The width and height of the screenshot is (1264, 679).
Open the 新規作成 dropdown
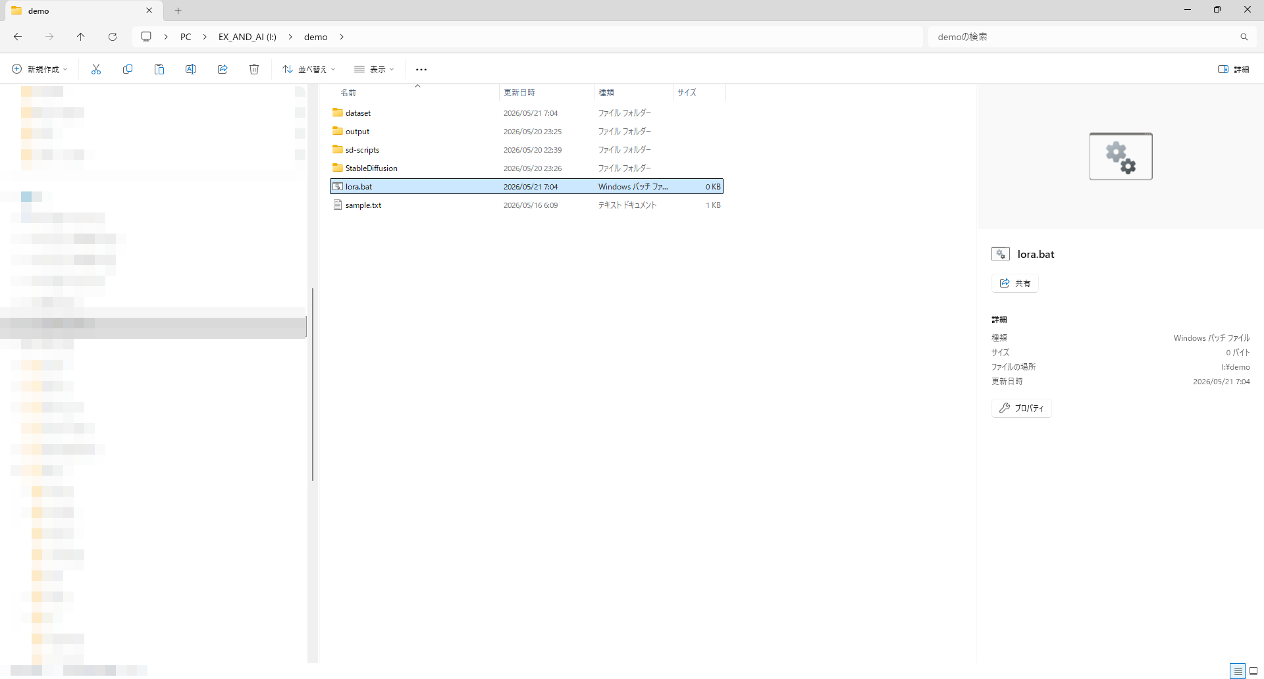pos(39,69)
